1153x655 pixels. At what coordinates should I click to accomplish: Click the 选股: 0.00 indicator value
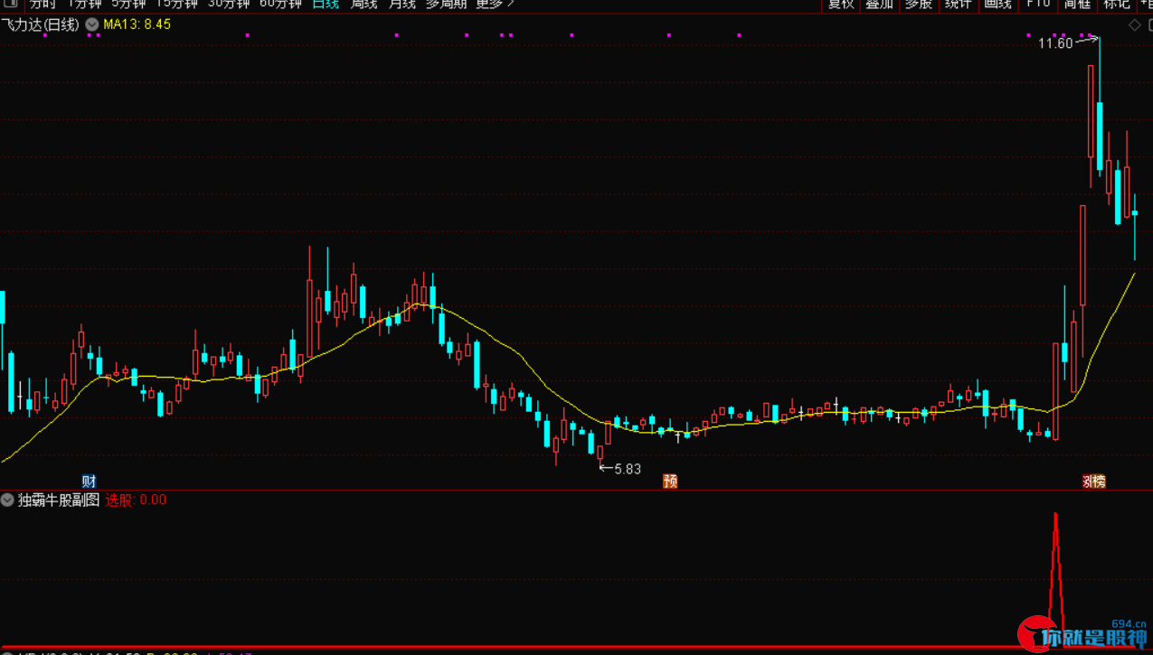tap(136, 500)
